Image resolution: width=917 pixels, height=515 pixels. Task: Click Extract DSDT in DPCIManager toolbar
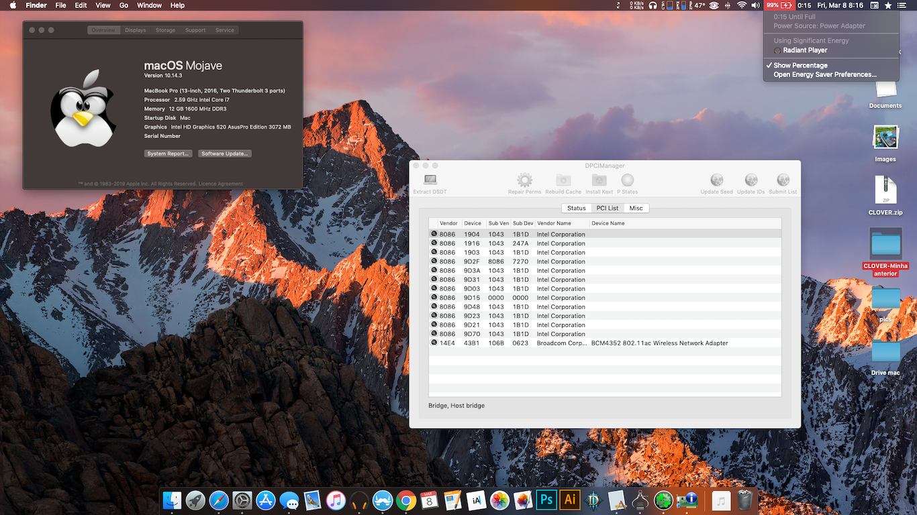coord(430,184)
